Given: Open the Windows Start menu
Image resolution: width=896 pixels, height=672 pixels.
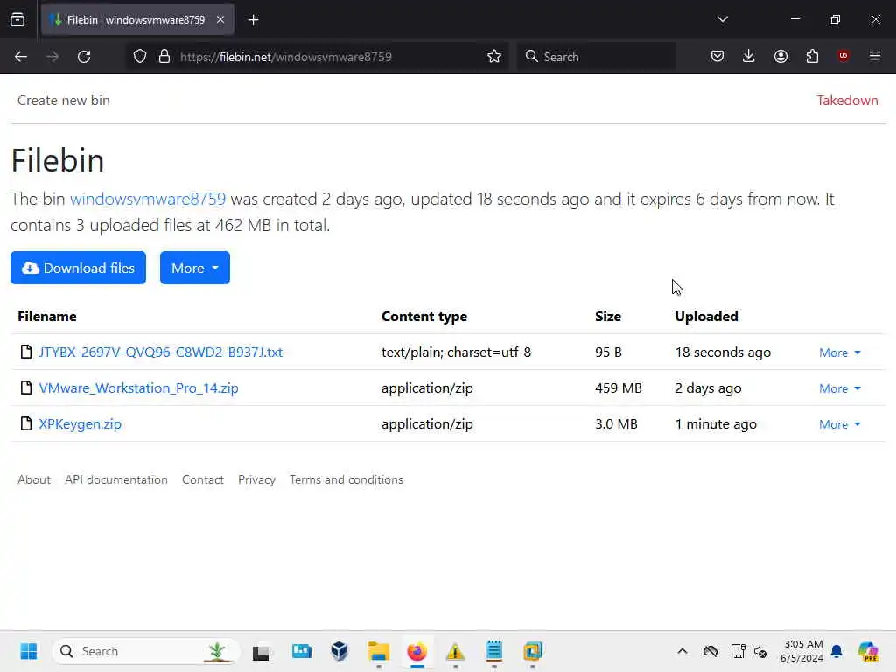Looking at the screenshot, I should (x=29, y=651).
